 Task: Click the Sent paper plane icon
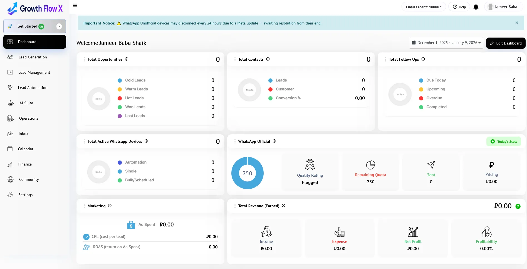(431, 165)
